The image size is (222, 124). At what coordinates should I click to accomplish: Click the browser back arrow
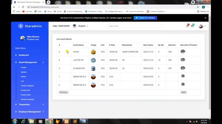tap(14, 7)
